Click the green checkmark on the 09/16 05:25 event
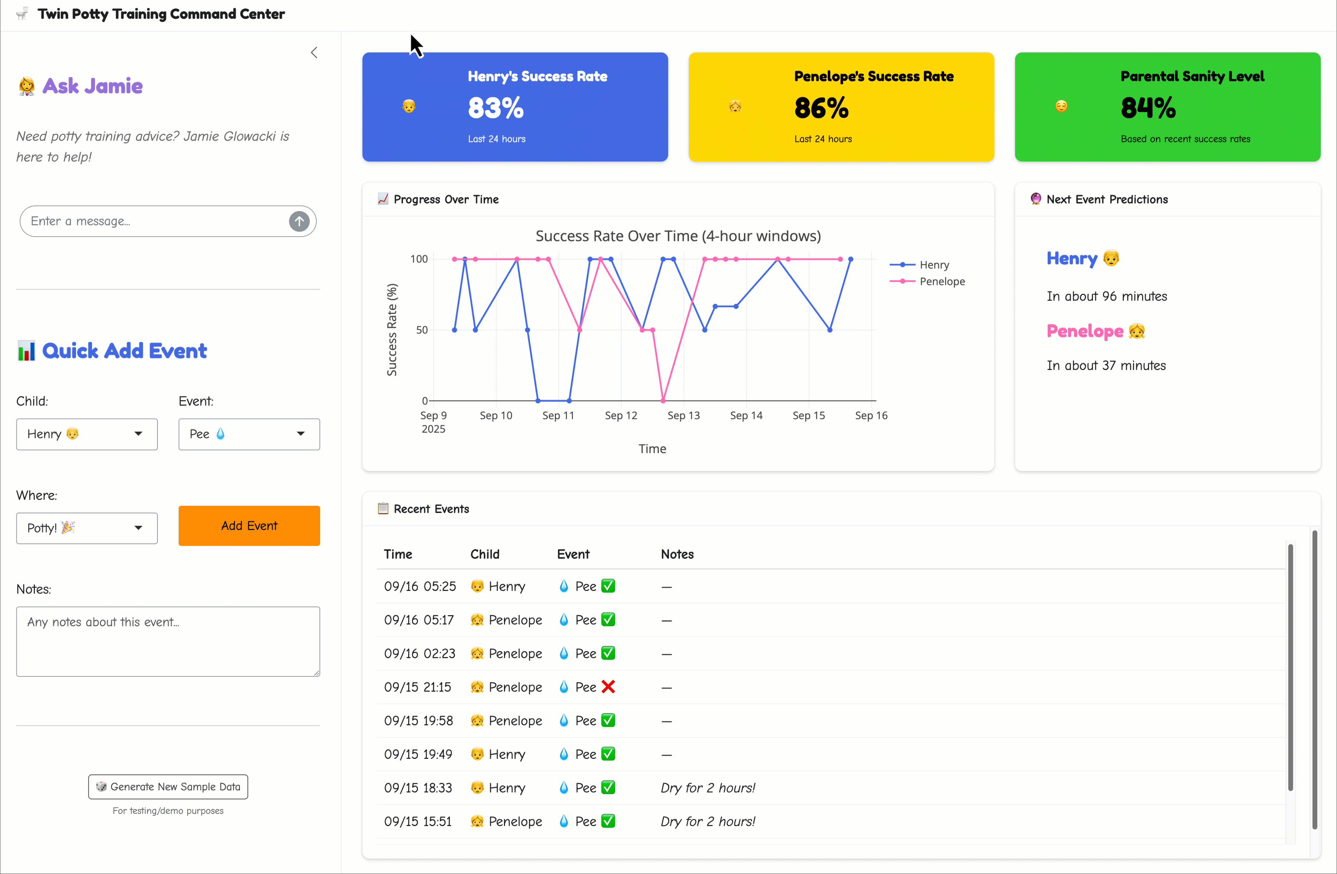This screenshot has height=874, width=1337. pyautogui.click(x=608, y=586)
